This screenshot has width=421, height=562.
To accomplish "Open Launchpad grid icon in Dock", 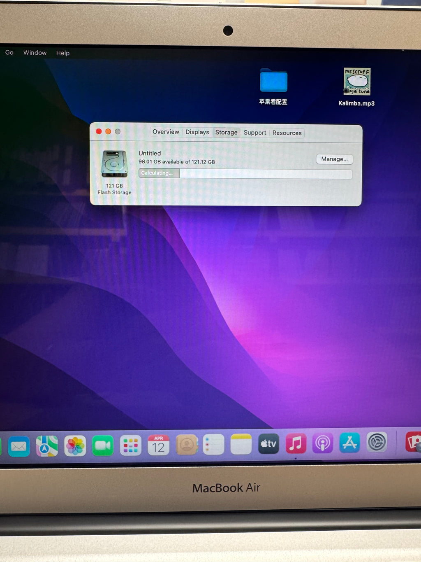I will point(131,445).
